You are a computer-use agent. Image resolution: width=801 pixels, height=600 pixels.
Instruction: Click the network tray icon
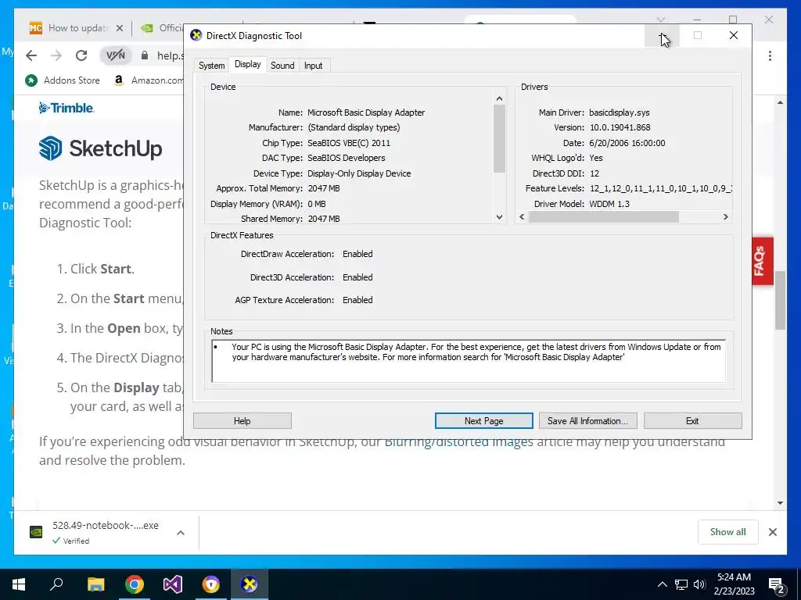[x=681, y=584]
